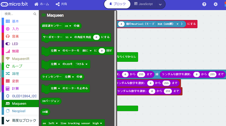226x126 pixels.
Task: Open the S1 servo dropdown
Action: [x=69, y=37]
